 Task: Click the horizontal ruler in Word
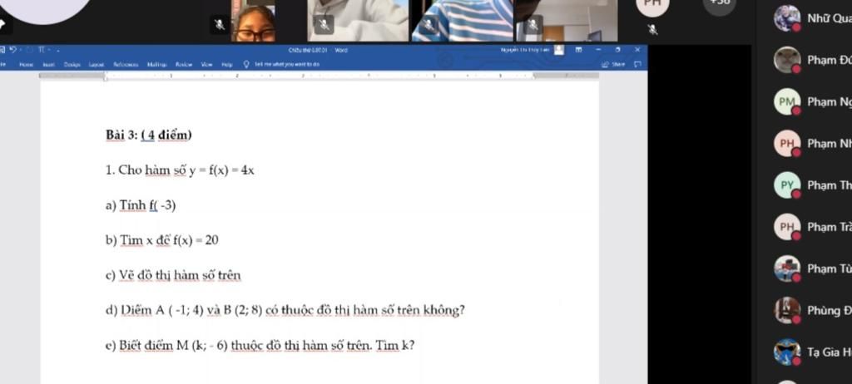319,76
